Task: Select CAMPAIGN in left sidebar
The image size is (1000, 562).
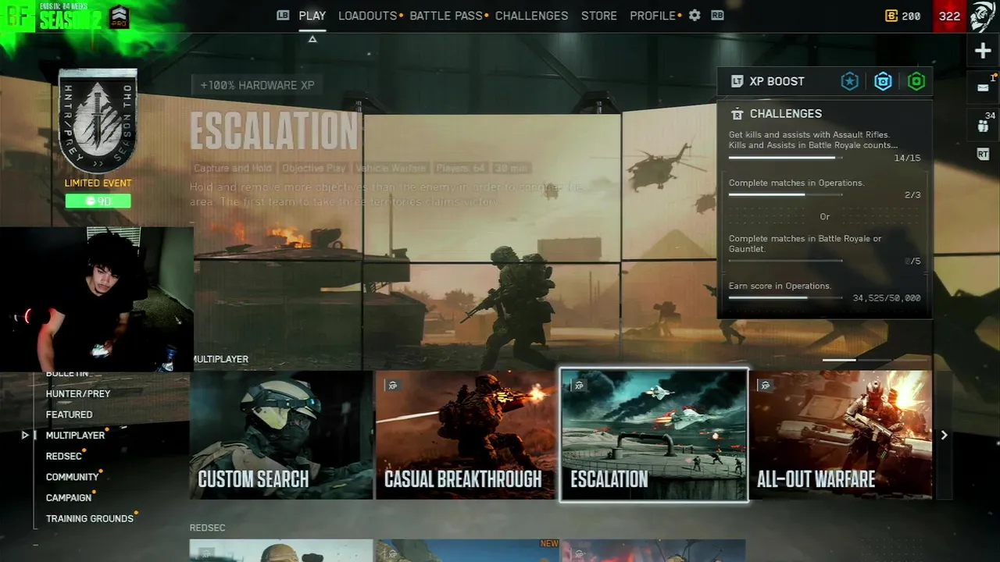Action: point(68,498)
